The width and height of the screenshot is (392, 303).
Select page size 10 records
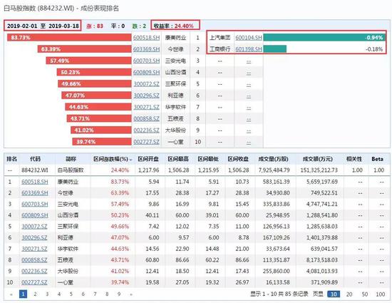click(334, 294)
